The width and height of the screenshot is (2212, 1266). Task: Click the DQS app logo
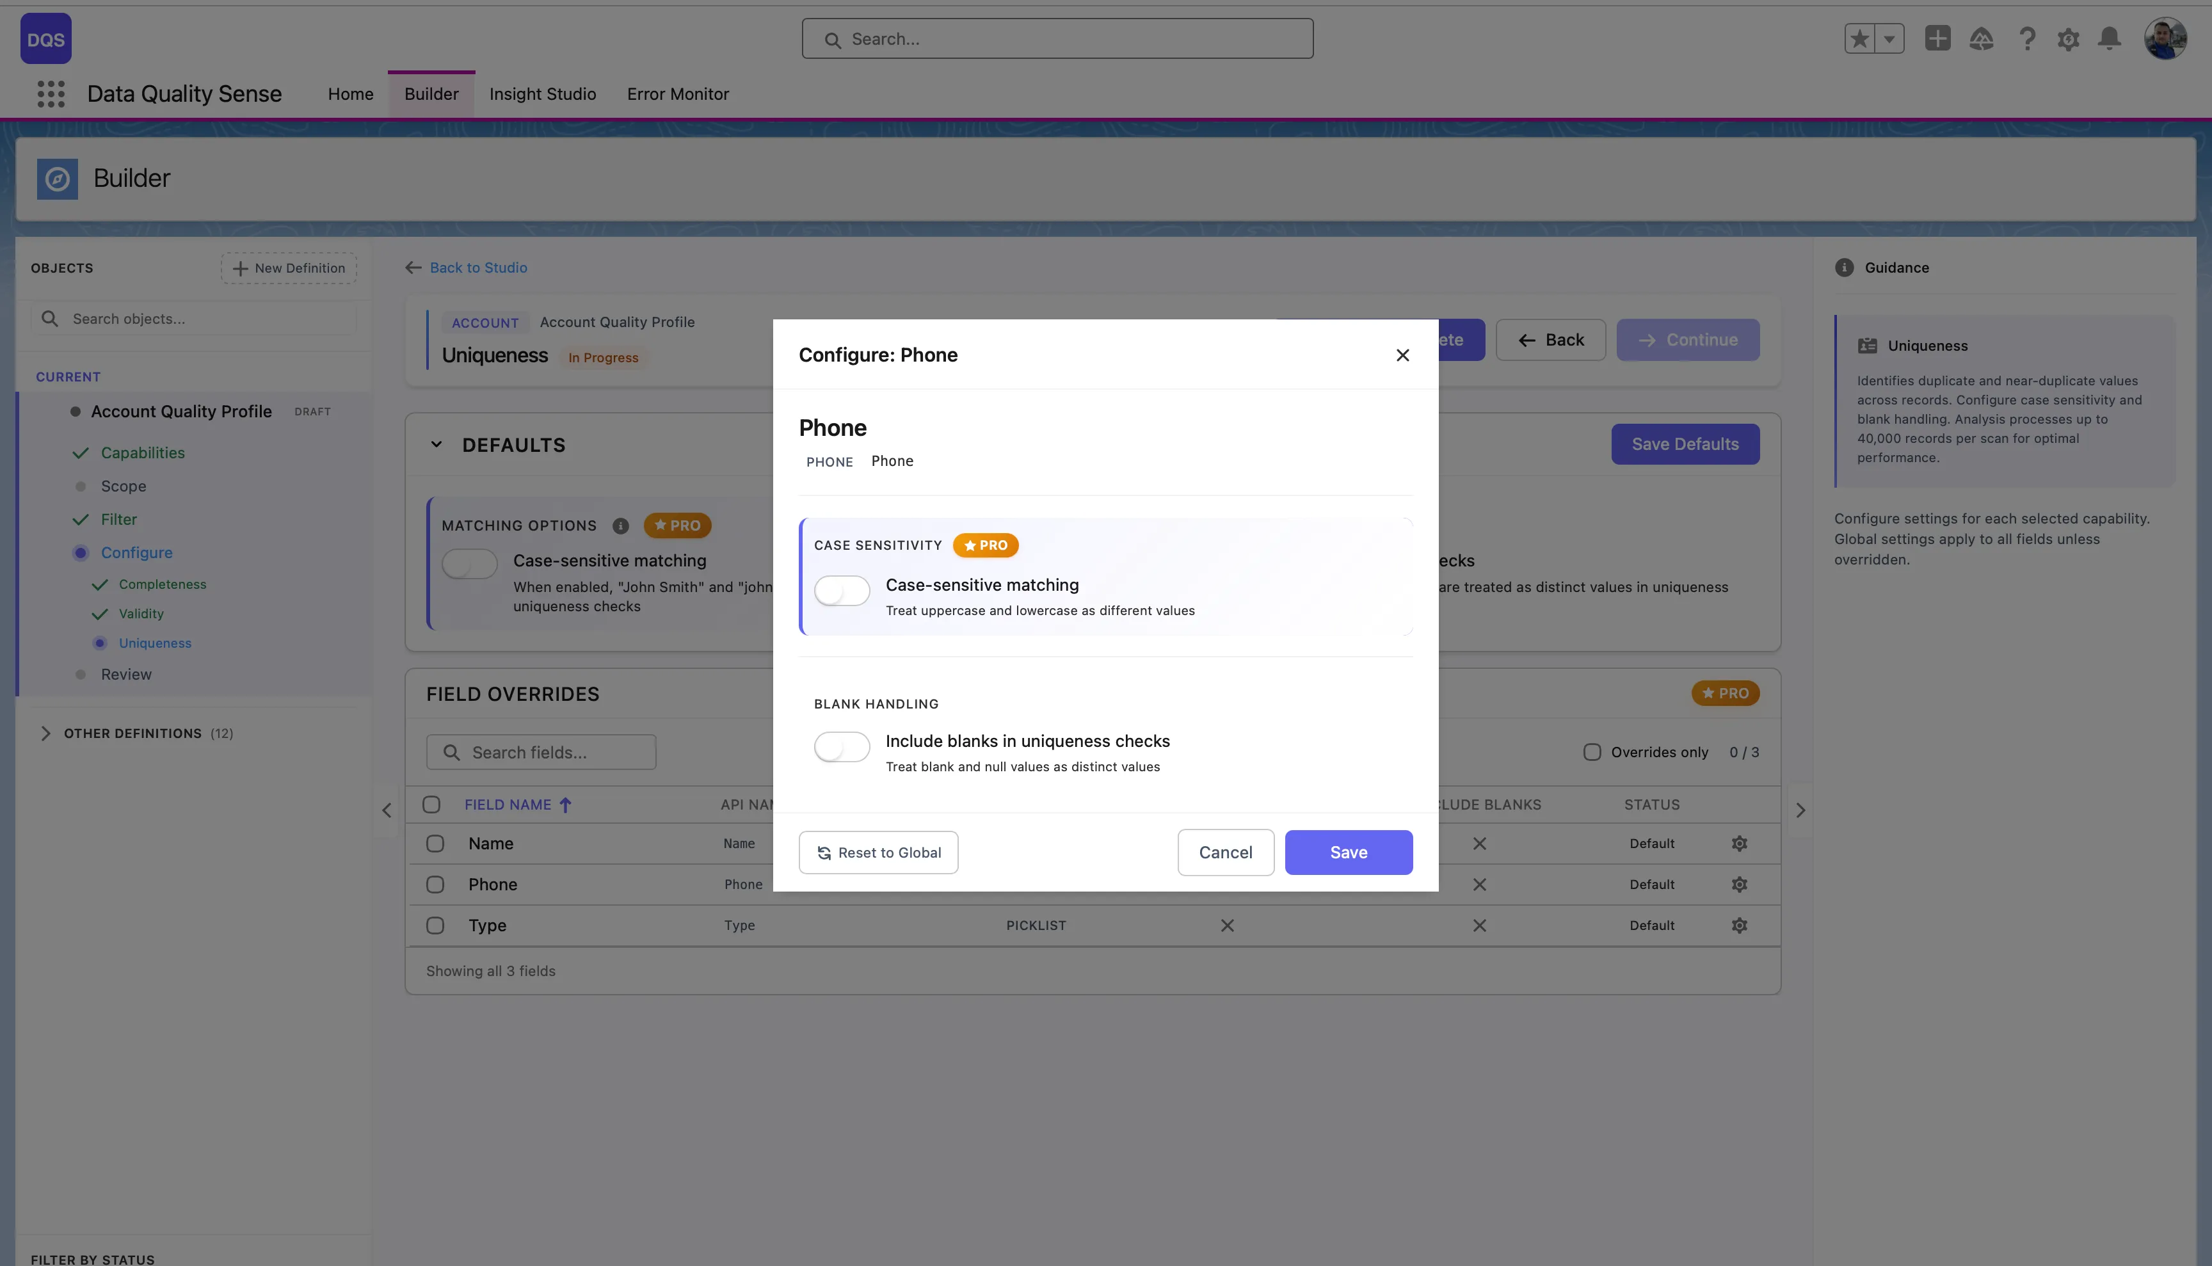pos(45,38)
